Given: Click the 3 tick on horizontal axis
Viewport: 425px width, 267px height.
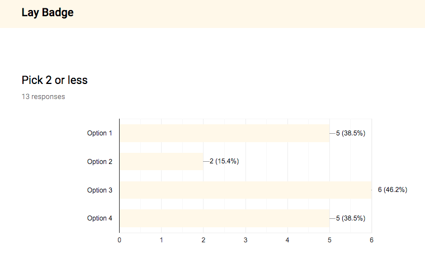Looking at the screenshot, I should point(245,240).
